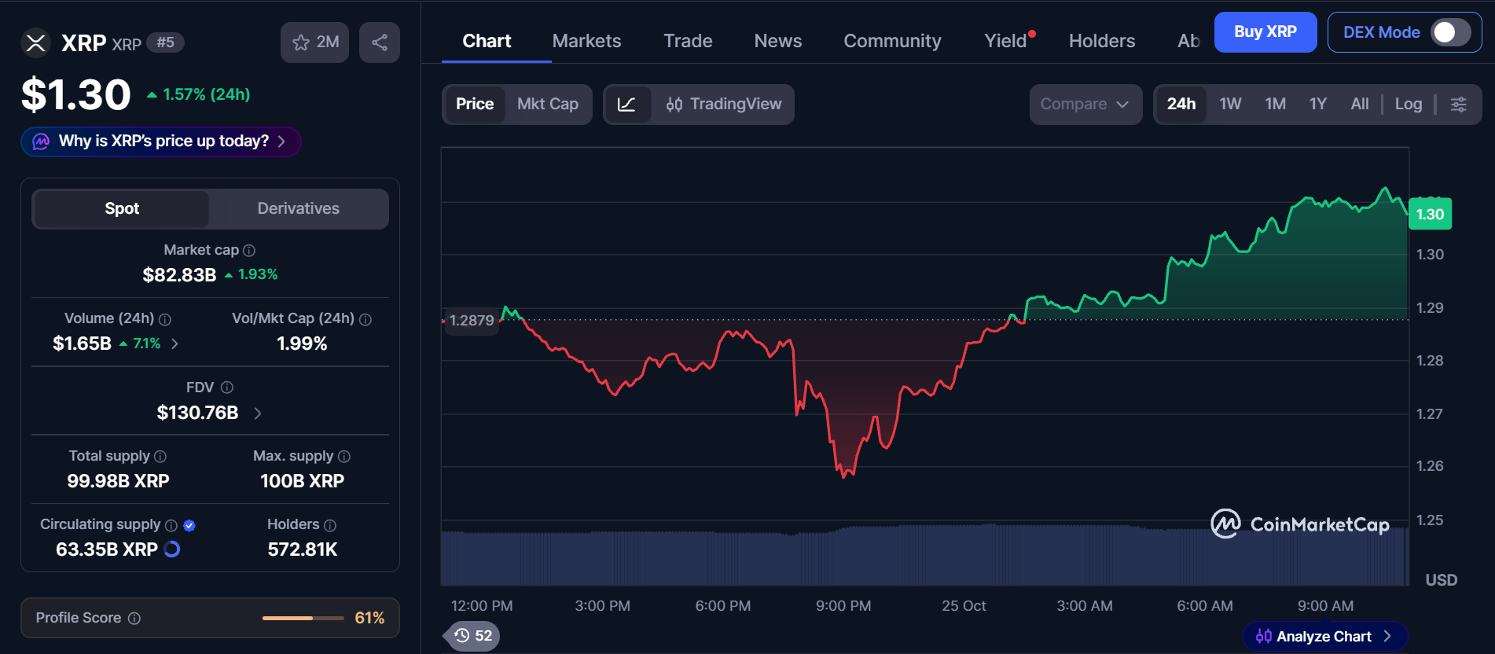Click the Max. supply info icon
This screenshot has width=1495, height=654.
344,457
